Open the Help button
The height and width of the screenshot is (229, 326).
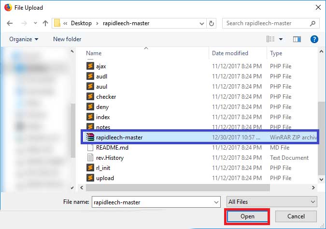click(314, 39)
